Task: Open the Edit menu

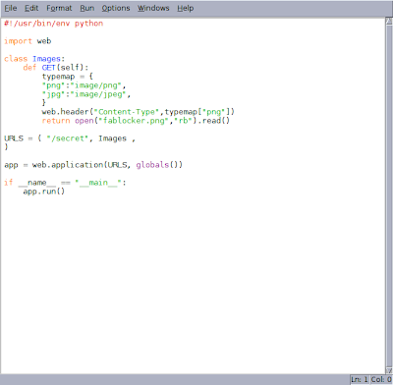Action: (31, 8)
